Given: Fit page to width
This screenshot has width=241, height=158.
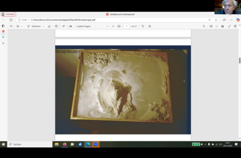Looking at the screenshot, I should point(119,26).
